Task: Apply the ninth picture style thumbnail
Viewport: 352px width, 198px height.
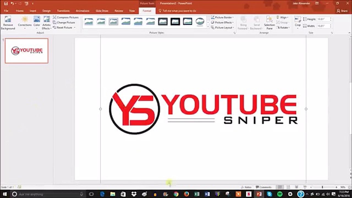Action: tap(188, 21)
